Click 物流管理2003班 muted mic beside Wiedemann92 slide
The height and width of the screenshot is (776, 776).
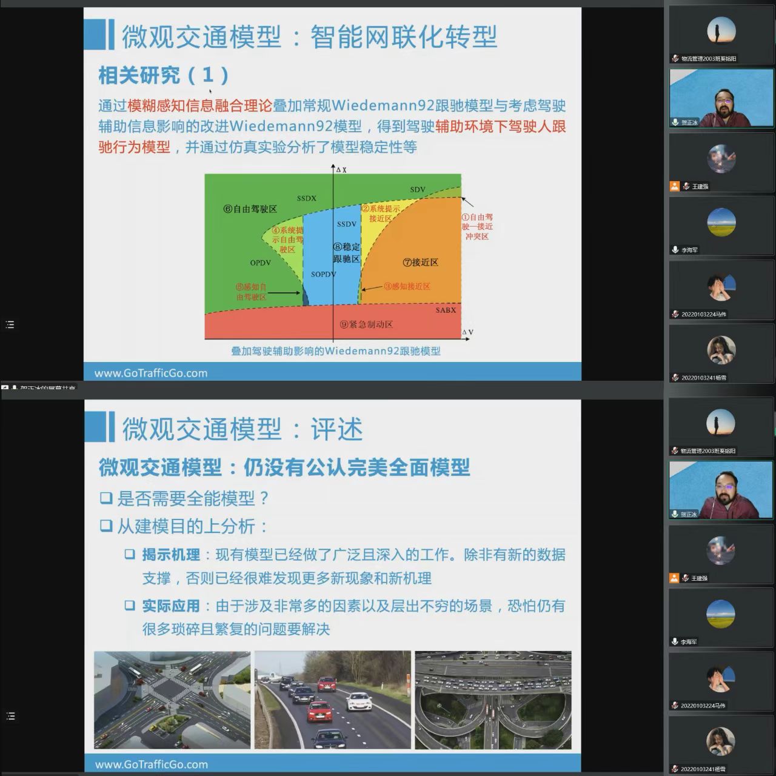point(675,59)
